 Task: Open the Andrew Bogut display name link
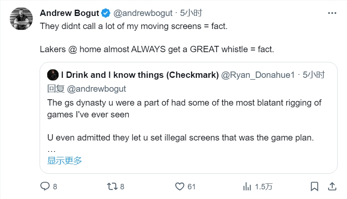[x=69, y=13]
